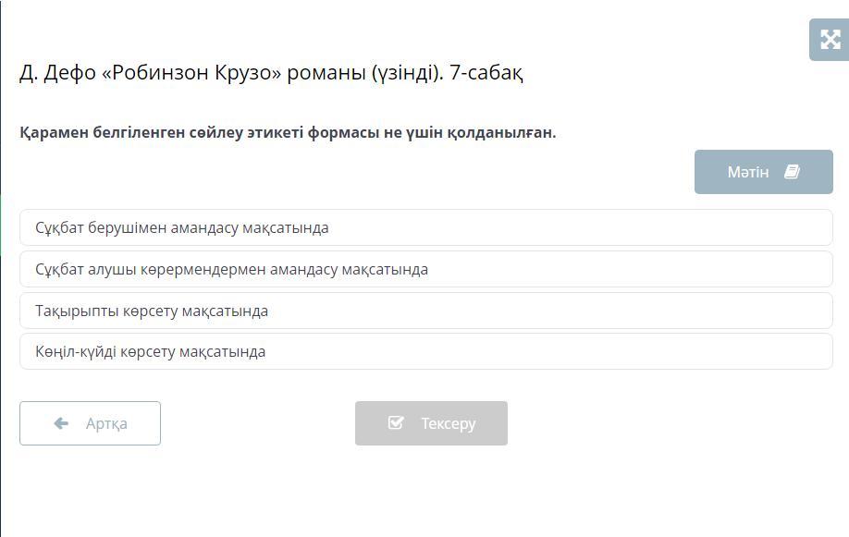This screenshot has height=537, width=849.
Task: Click the fullscreen expand arrows icon
Action: (x=831, y=40)
